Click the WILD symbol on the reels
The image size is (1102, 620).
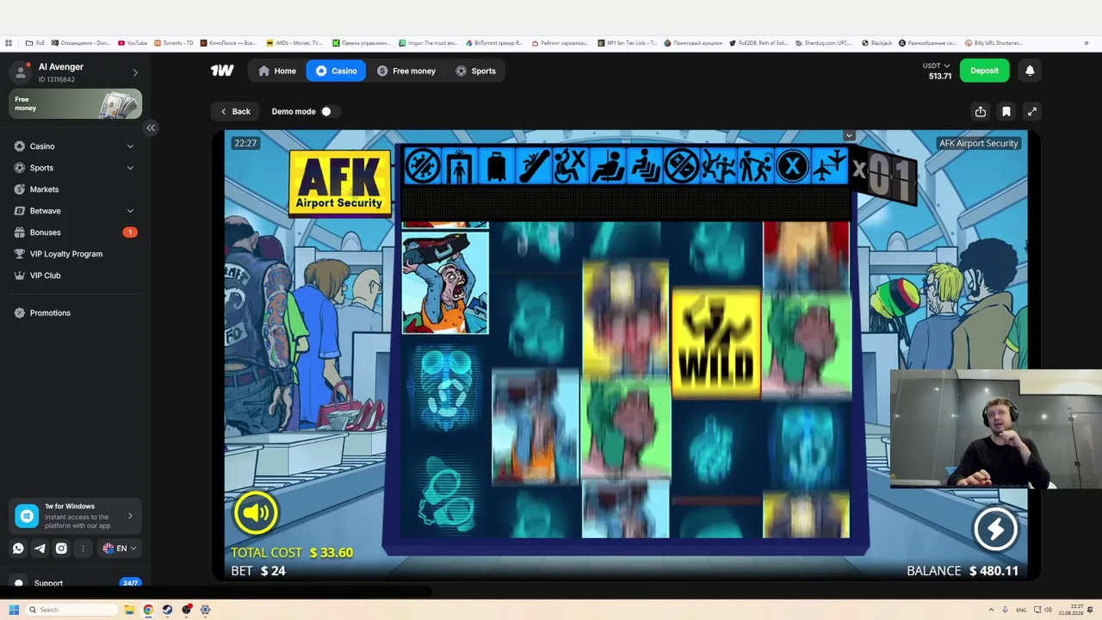coord(715,344)
